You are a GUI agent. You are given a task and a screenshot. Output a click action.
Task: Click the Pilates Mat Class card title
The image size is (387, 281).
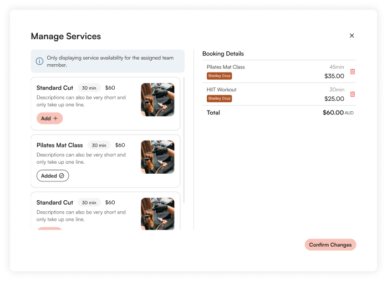point(60,145)
